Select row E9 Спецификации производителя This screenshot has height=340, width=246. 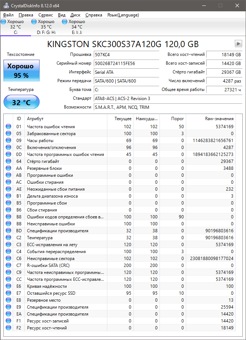coord(120,307)
